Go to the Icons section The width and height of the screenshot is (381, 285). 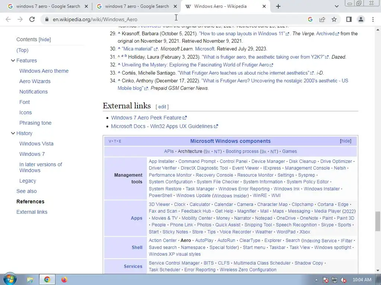[x=26, y=112]
